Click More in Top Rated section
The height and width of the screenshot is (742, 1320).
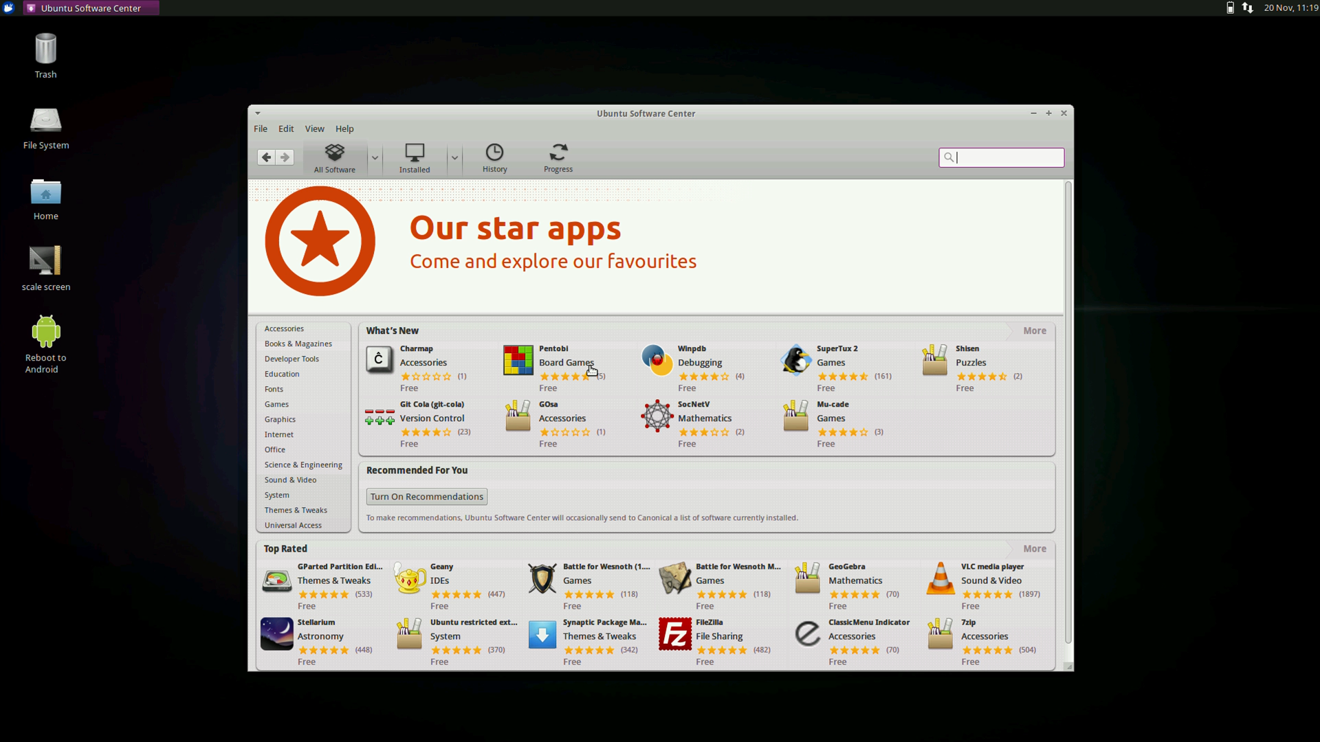1034,549
